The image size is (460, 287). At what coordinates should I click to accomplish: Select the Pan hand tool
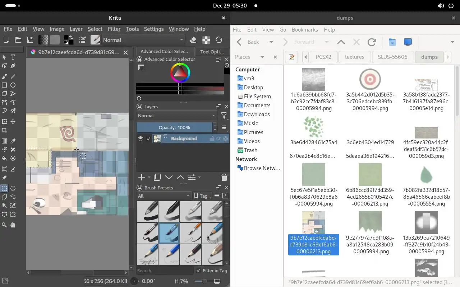13,225
